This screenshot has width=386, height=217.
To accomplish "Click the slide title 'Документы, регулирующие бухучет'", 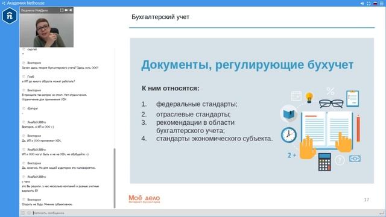I will pyautogui.click(x=247, y=65).
